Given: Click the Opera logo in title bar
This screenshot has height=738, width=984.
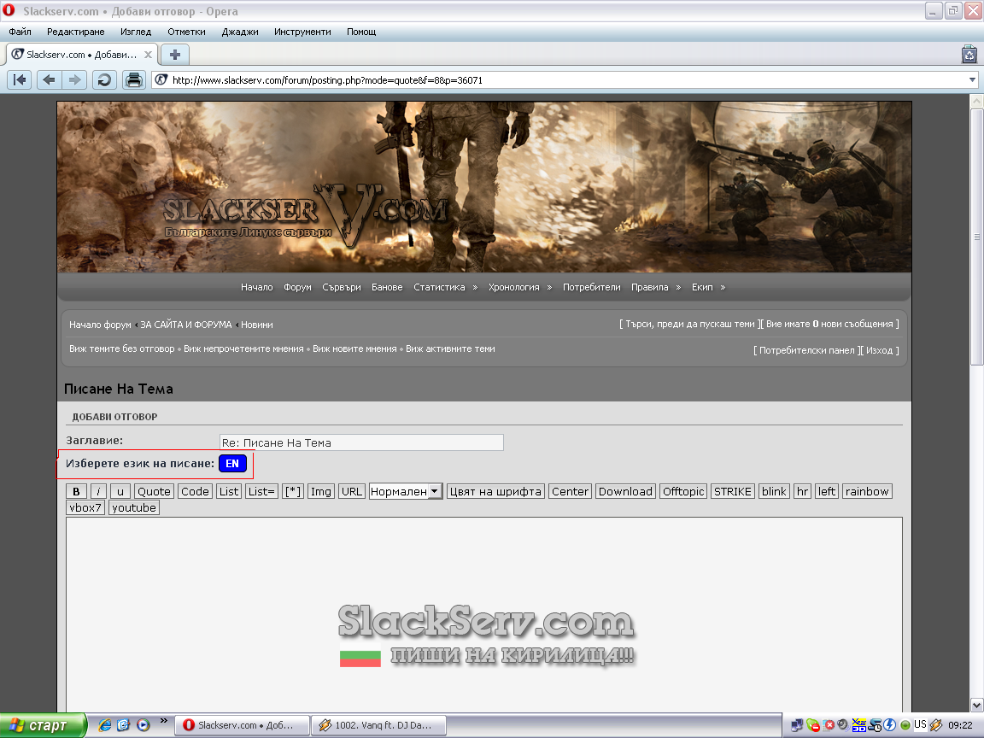Looking at the screenshot, I should pos(9,10).
